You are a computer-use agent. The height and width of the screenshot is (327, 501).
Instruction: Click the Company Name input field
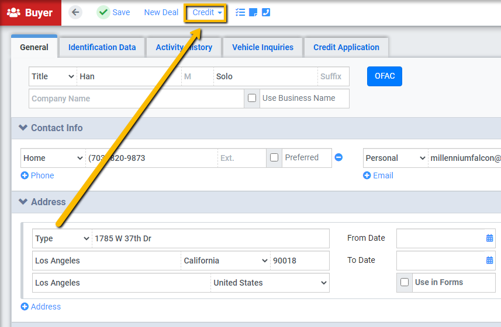136,99
